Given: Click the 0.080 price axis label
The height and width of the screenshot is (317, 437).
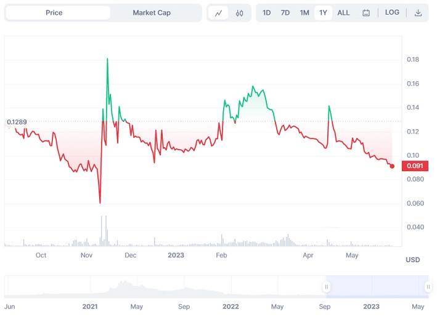Looking at the screenshot, I should [415, 179].
